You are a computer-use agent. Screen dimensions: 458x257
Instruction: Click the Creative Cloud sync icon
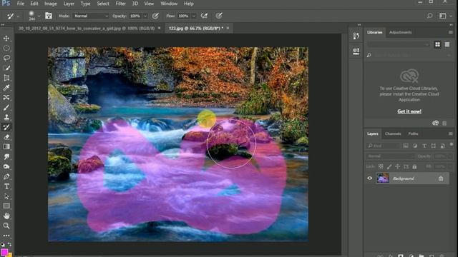point(435,123)
